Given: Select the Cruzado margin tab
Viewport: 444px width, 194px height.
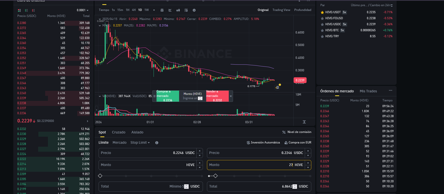Looking at the screenshot, I should point(119,132).
